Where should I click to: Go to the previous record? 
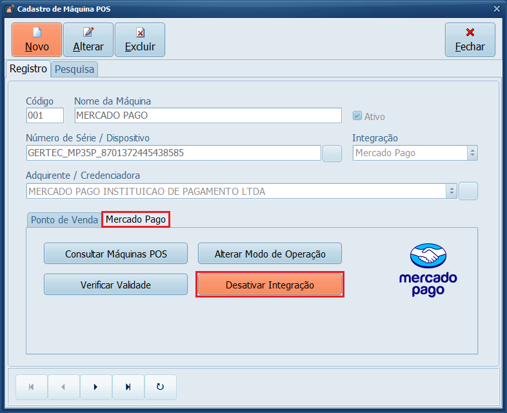64,387
